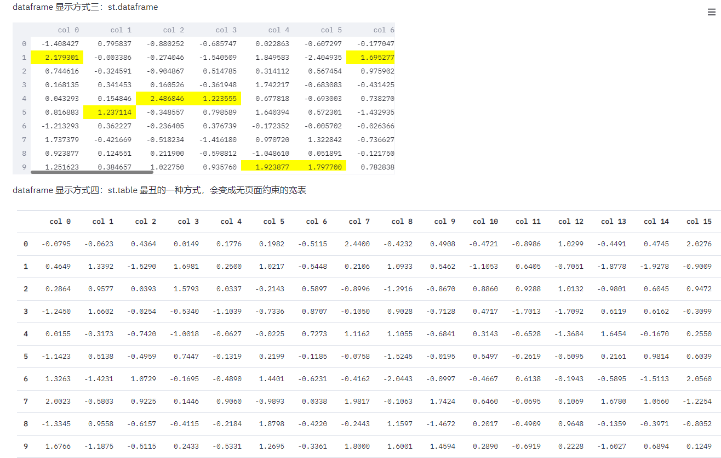Viewport: 721px width, 458px height.
Task: Click value -2.0443 in st.table
Action: 398,379
